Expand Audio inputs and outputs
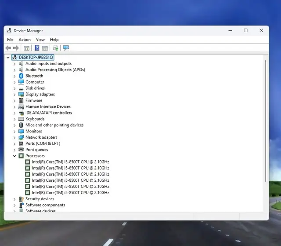Viewport: 281px width, 246px height. (14, 64)
